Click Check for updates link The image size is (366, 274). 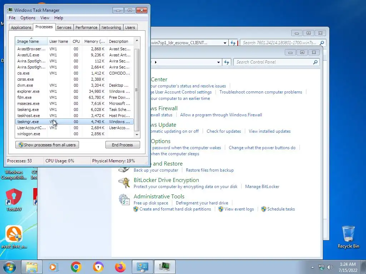[224, 131]
